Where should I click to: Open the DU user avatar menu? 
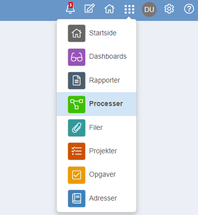coord(149,9)
